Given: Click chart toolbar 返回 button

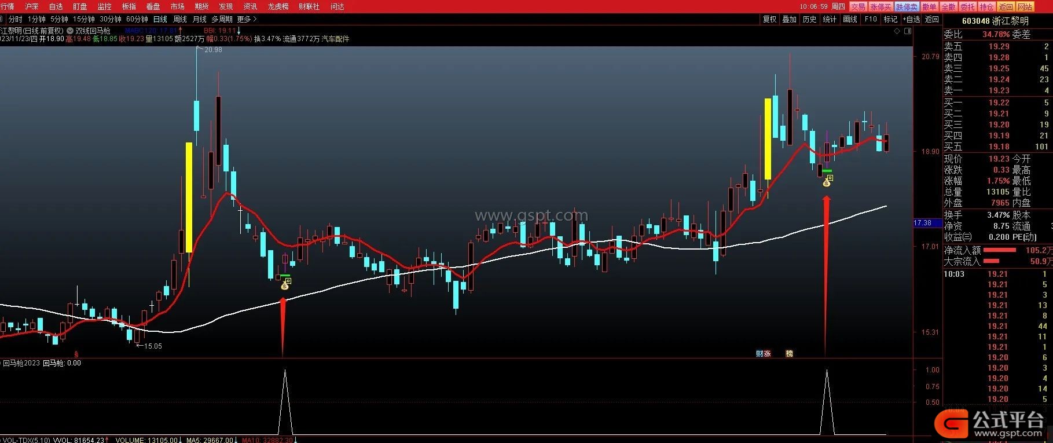Looking at the screenshot, I should tap(932, 19).
